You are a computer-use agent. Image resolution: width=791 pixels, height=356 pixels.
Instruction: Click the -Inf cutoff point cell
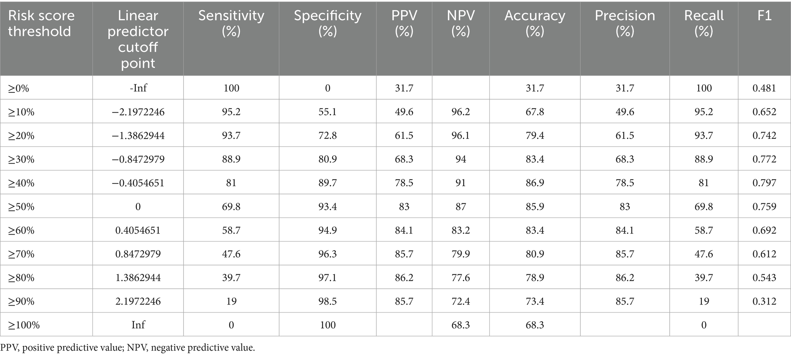(138, 88)
